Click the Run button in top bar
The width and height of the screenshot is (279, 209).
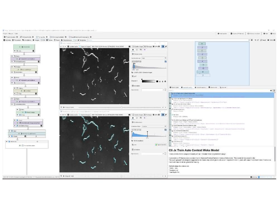coord(266,34)
